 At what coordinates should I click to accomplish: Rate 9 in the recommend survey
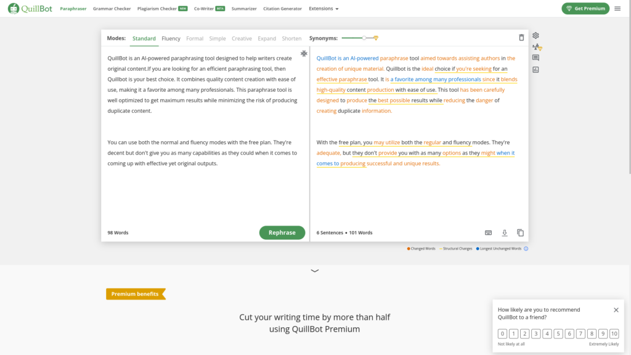tap(603, 333)
